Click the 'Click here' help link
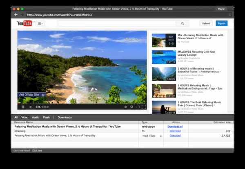245x169 pixels. (37, 151)
